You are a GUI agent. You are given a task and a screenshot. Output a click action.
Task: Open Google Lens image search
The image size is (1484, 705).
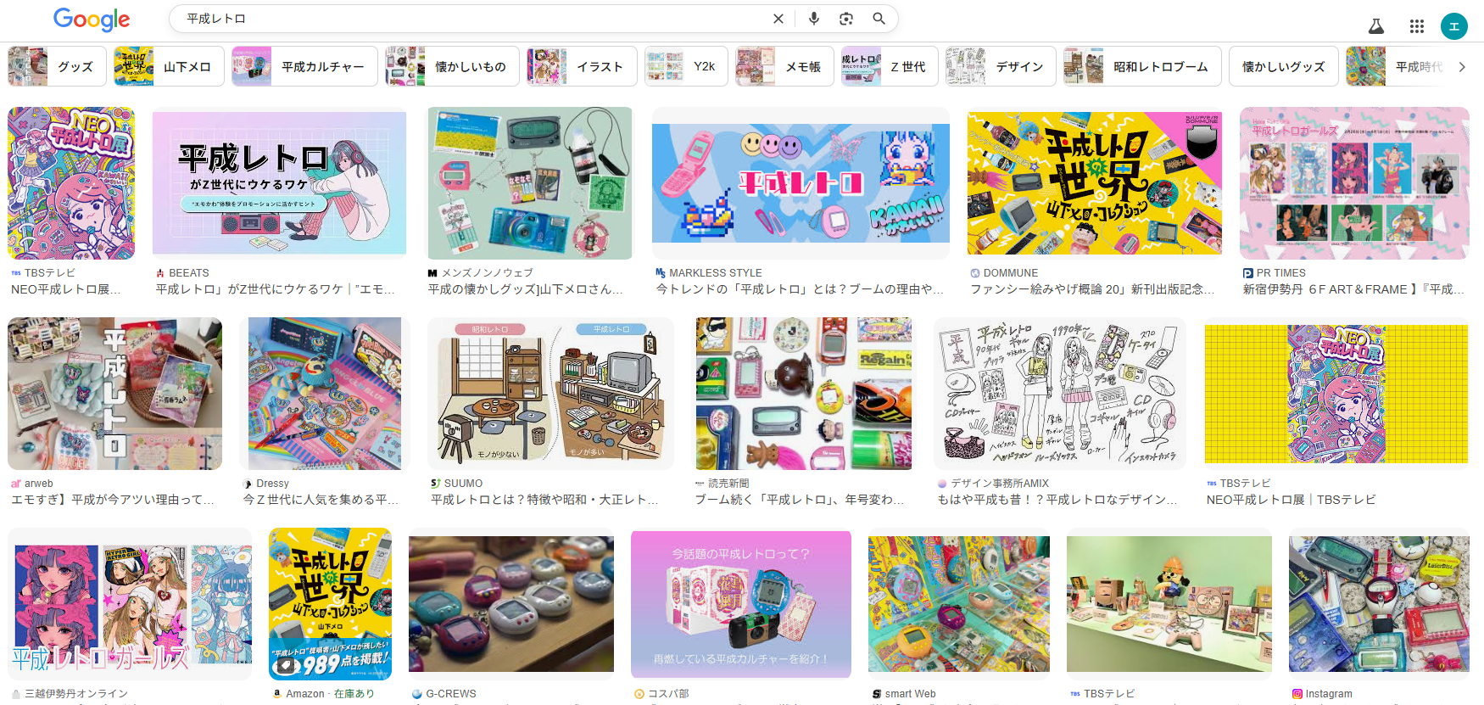point(845,19)
